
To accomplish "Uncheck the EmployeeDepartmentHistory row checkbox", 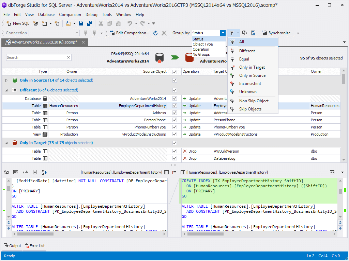I will click(x=174, y=106).
